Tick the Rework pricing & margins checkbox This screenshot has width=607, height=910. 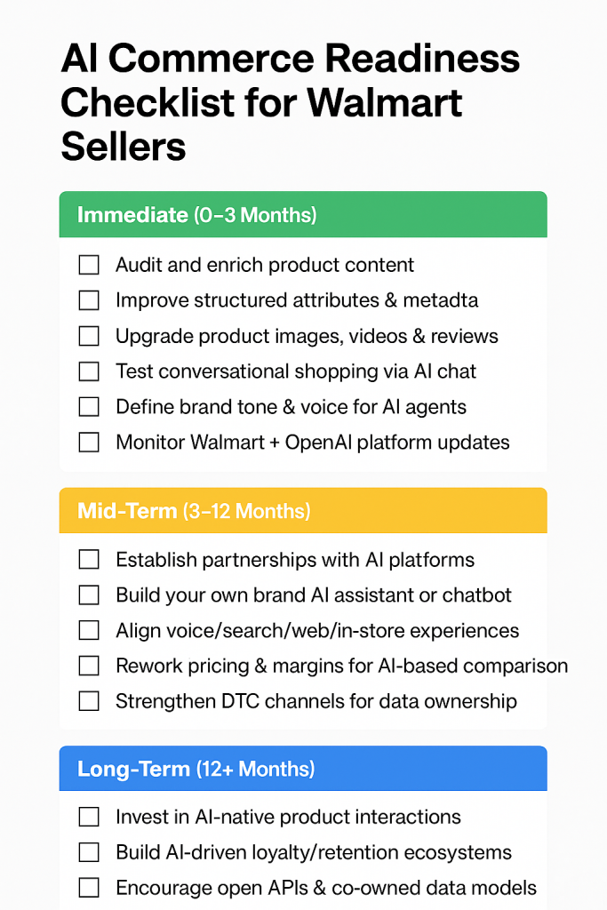(x=89, y=666)
